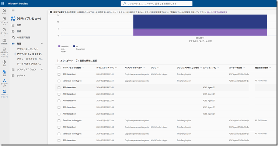
Task: Select all rows with the header checkbox
Action: coord(59,68)
